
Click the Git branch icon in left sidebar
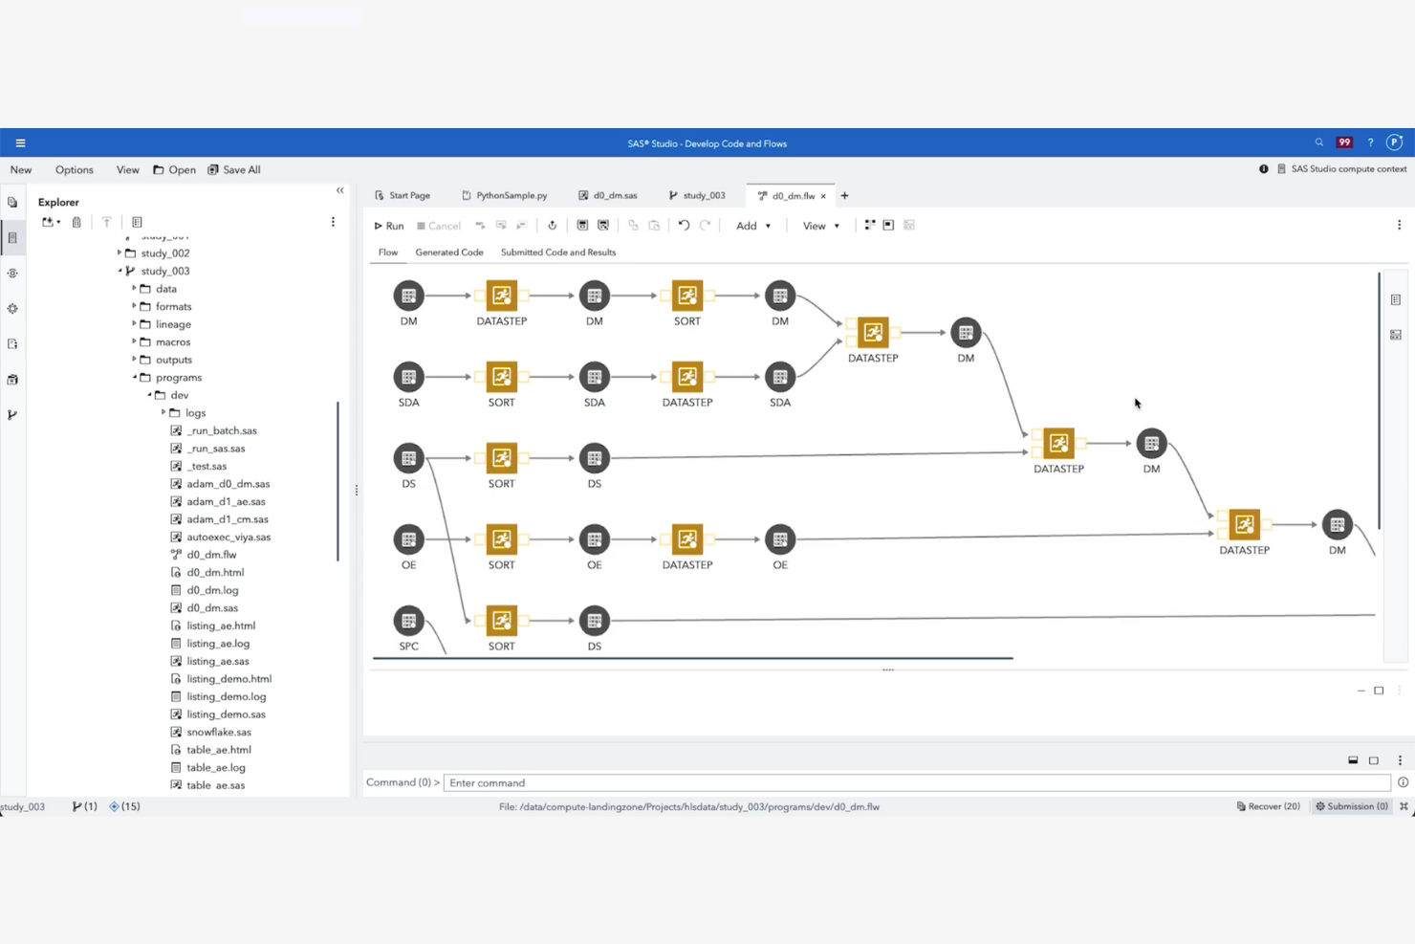(12, 415)
